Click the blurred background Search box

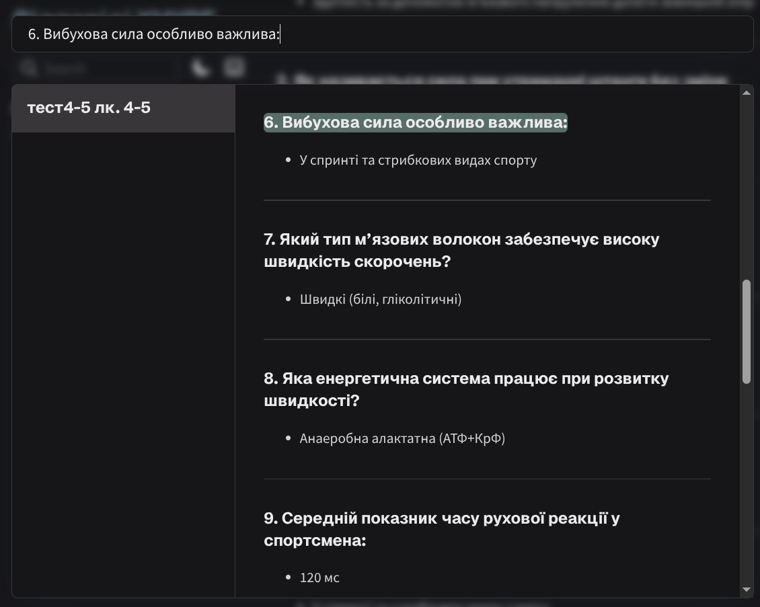94,68
